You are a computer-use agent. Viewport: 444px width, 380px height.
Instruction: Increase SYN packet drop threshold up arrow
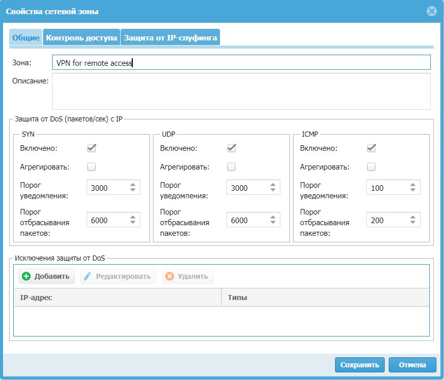[x=133, y=217]
